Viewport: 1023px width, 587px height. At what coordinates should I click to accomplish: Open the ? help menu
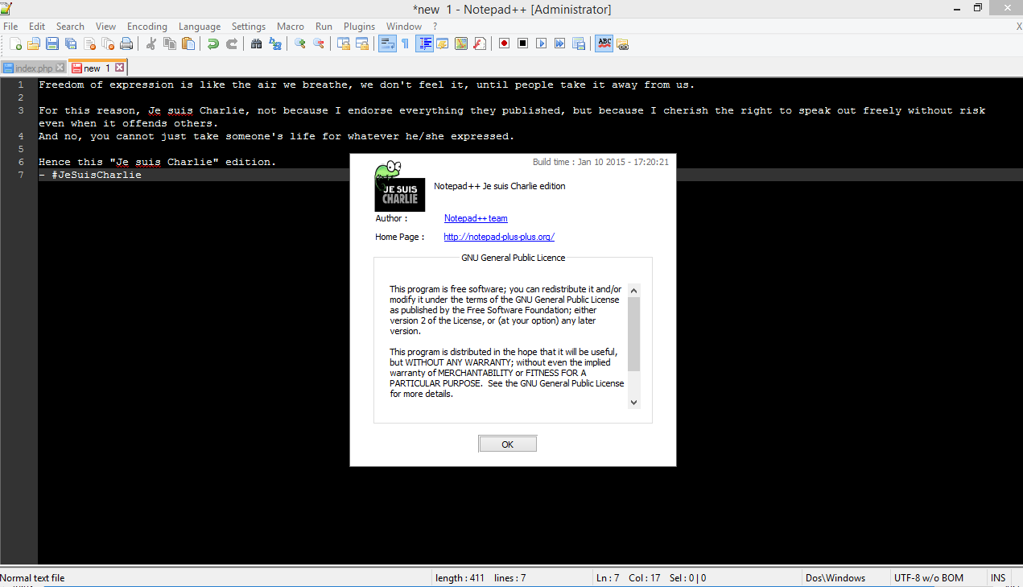point(435,27)
